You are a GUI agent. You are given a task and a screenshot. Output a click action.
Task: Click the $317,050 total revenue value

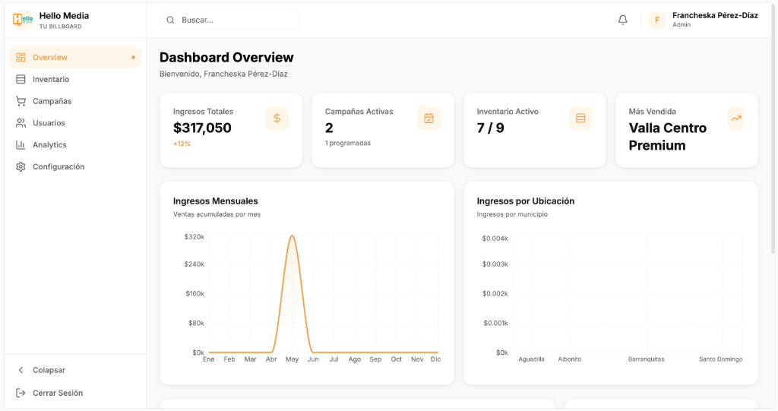click(x=202, y=128)
